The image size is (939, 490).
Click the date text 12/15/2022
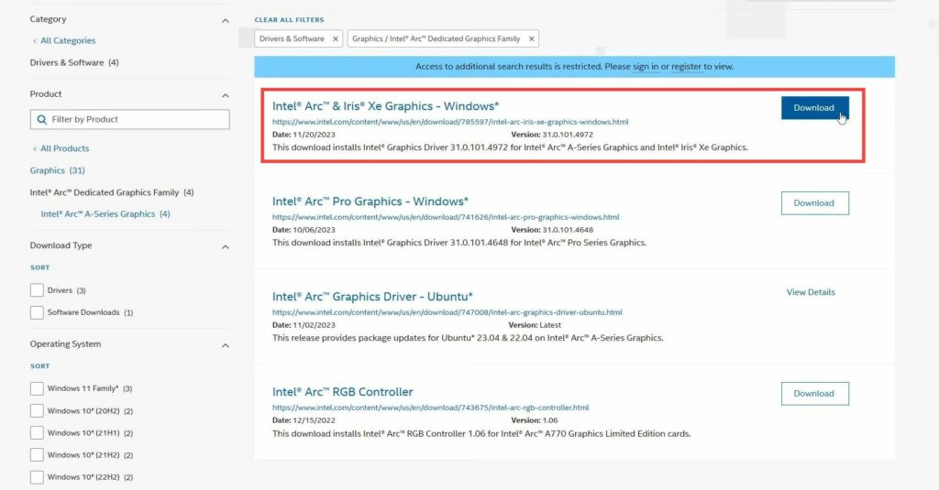click(314, 420)
